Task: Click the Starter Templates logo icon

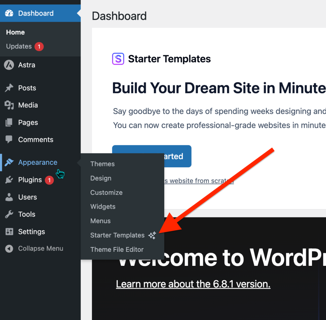Action: [x=118, y=59]
